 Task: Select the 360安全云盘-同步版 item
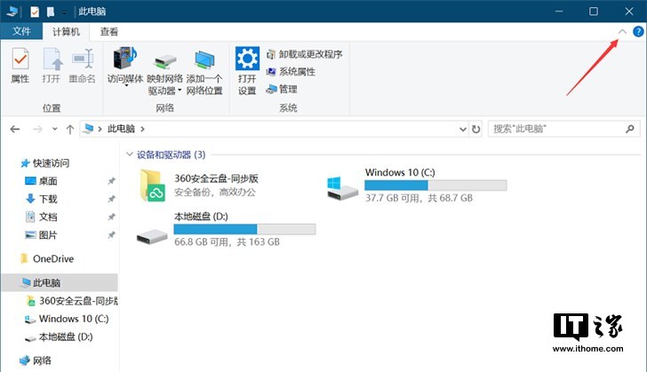[200, 186]
